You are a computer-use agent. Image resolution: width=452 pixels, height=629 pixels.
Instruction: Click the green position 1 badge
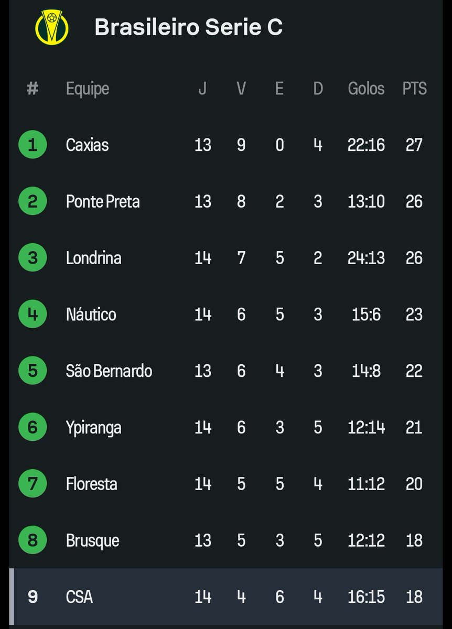click(33, 145)
